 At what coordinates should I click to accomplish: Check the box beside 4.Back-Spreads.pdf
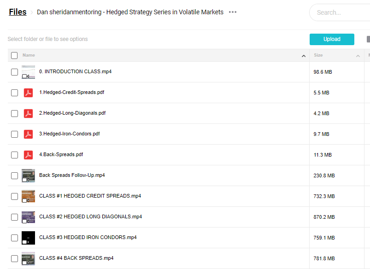click(14, 155)
